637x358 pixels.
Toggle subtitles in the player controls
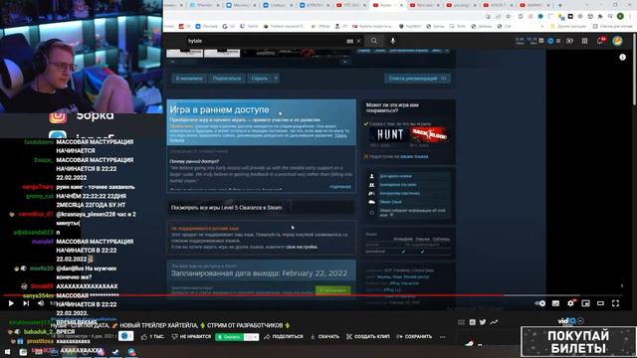pos(555,303)
